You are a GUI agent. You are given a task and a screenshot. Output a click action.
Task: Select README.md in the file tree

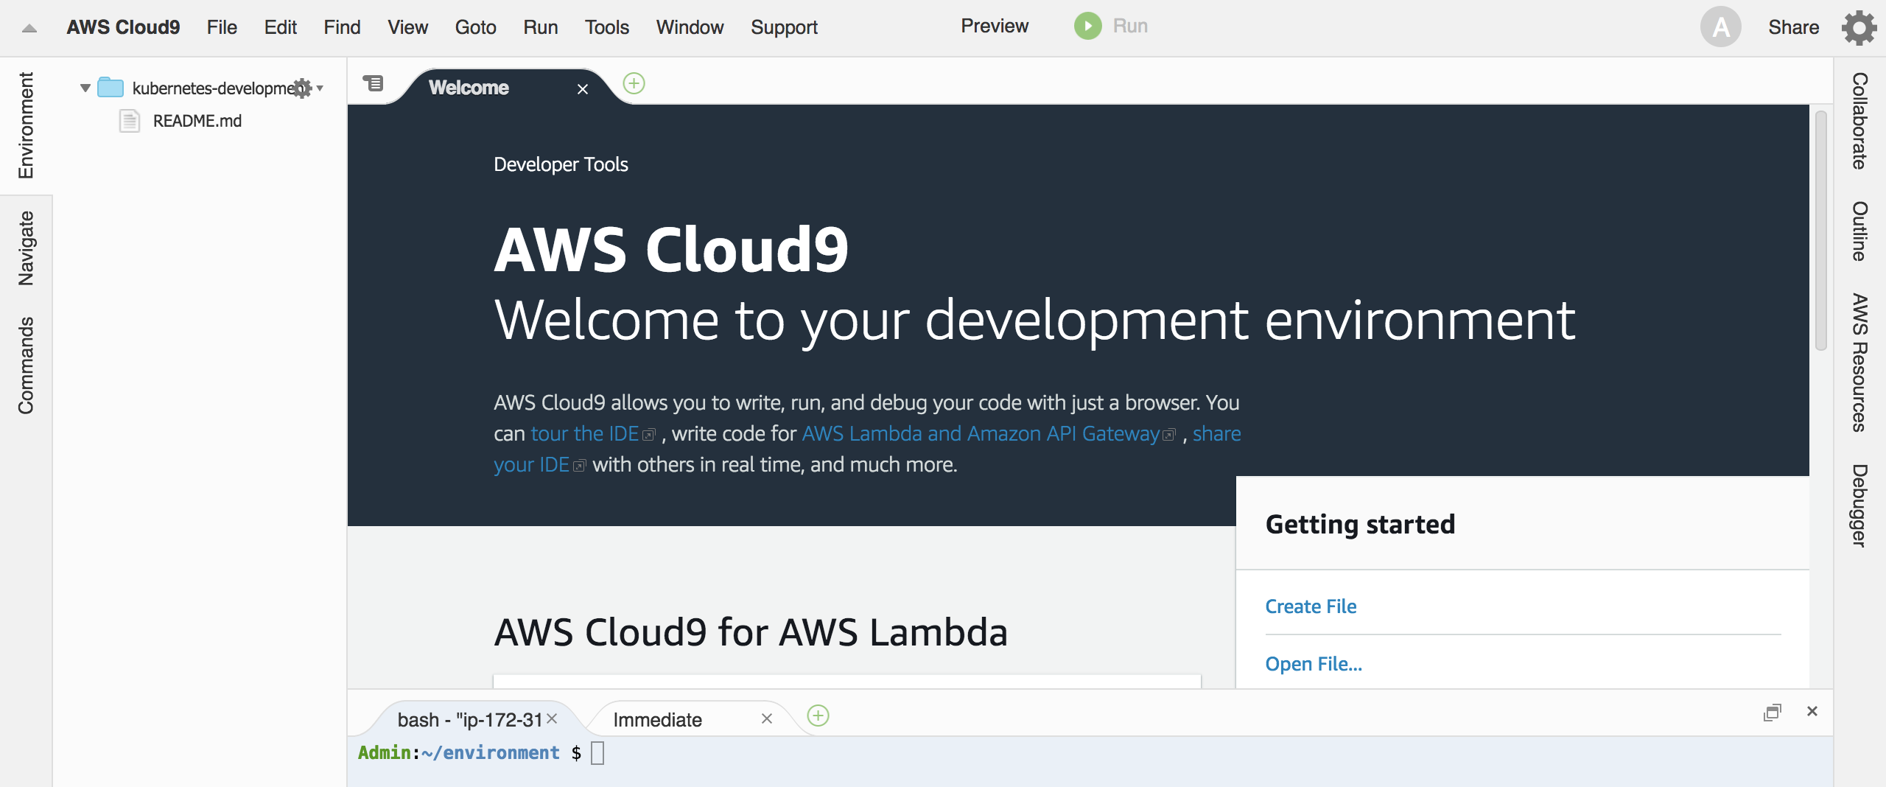(x=197, y=121)
